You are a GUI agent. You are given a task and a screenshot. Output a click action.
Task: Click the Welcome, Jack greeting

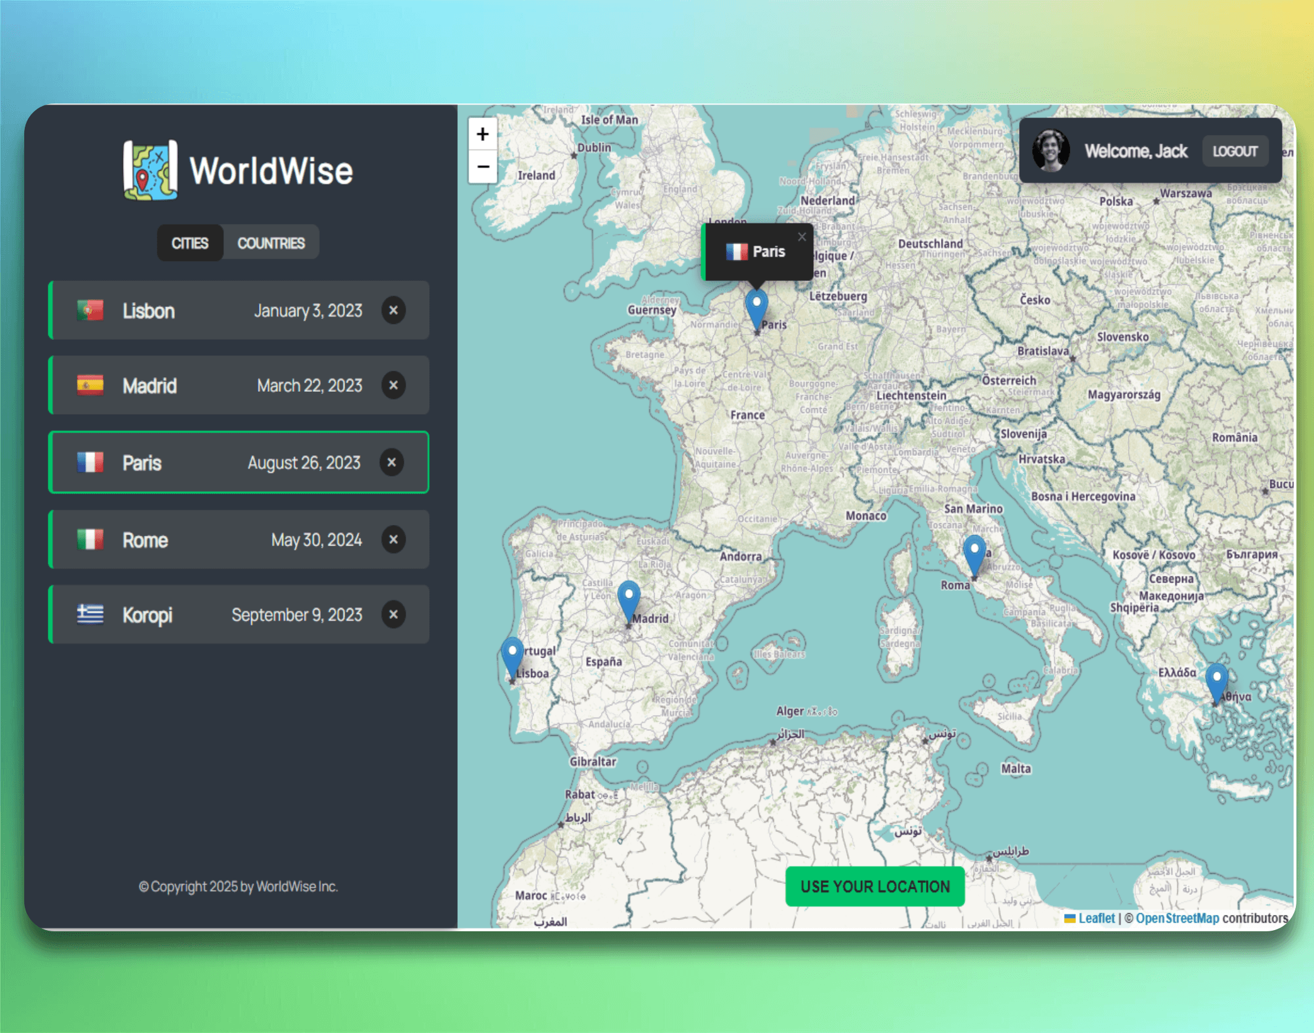click(x=1135, y=151)
